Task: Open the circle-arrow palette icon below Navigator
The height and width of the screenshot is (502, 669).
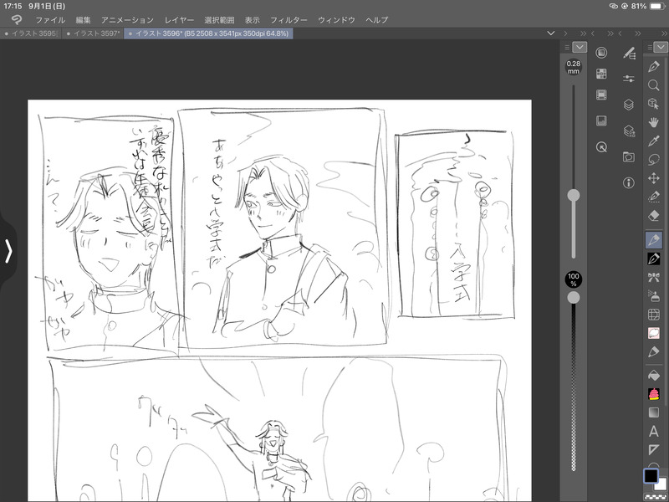Action: pyautogui.click(x=601, y=147)
